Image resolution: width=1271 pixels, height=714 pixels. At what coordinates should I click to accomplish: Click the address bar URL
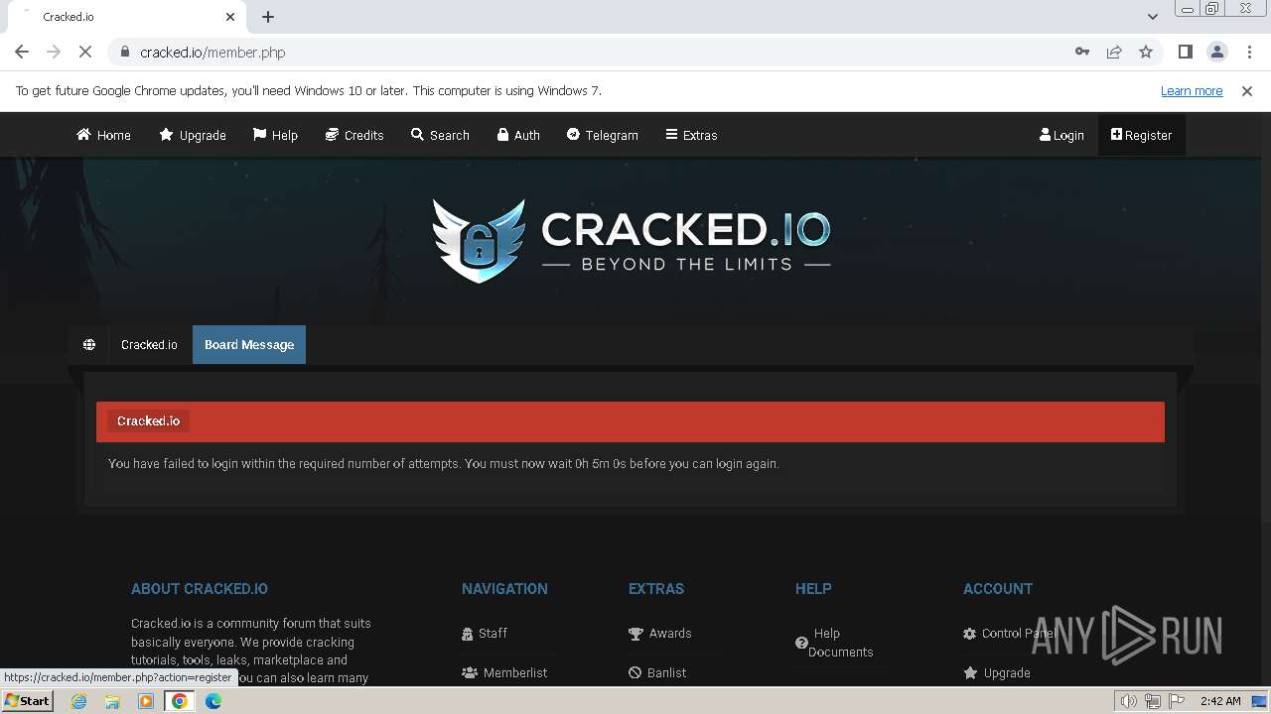(x=212, y=53)
